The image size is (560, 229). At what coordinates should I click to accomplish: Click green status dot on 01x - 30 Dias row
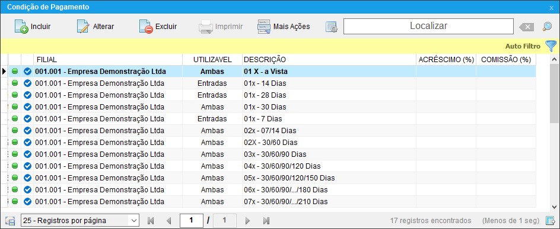pos(15,107)
